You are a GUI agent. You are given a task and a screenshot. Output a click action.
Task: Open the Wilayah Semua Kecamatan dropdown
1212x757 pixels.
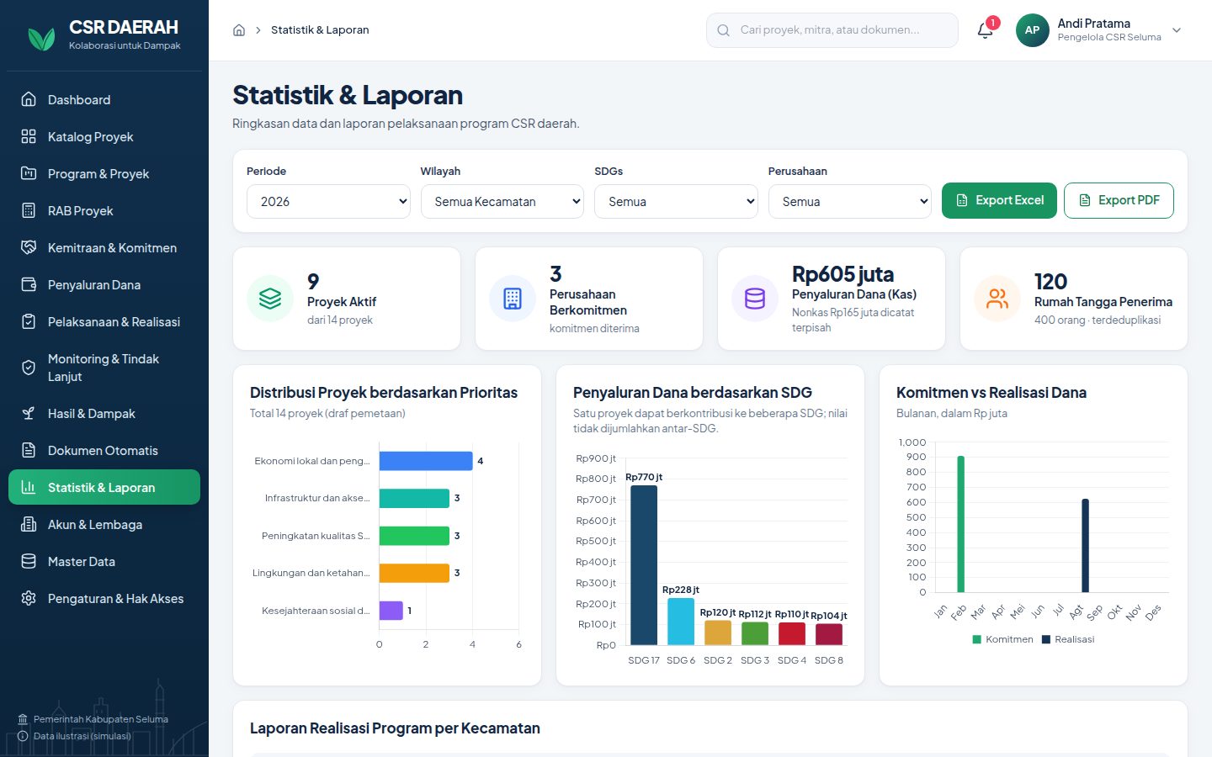click(x=502, y=202)
